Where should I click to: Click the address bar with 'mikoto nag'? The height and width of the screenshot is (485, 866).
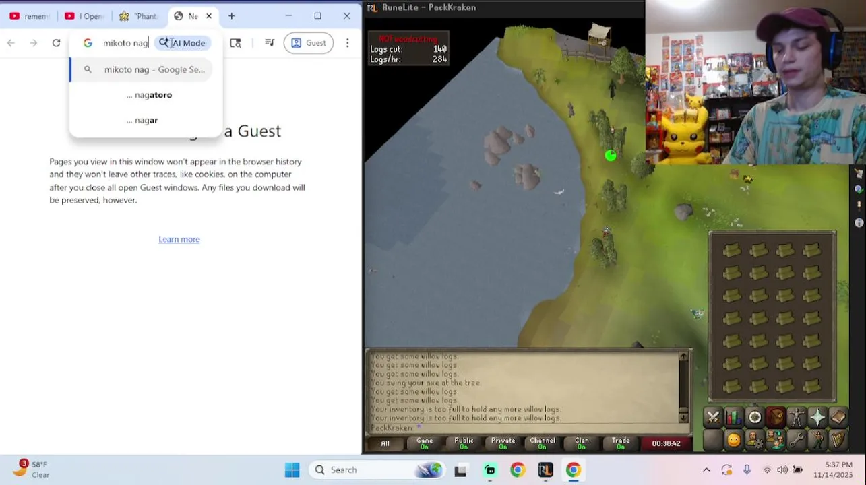coord(126,43)
